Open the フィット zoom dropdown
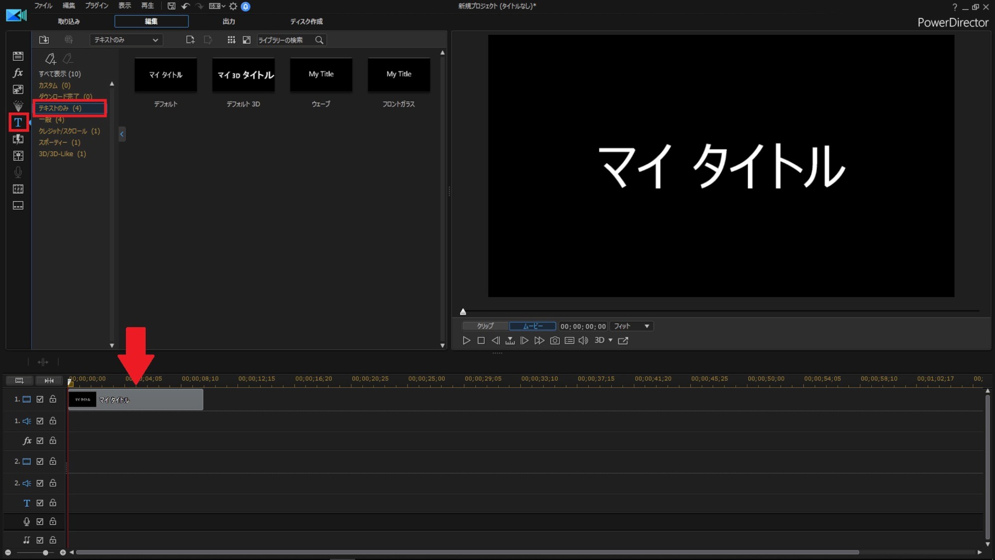Image resolution: width=995 pixels, height=560 pixels. point(631,327)
